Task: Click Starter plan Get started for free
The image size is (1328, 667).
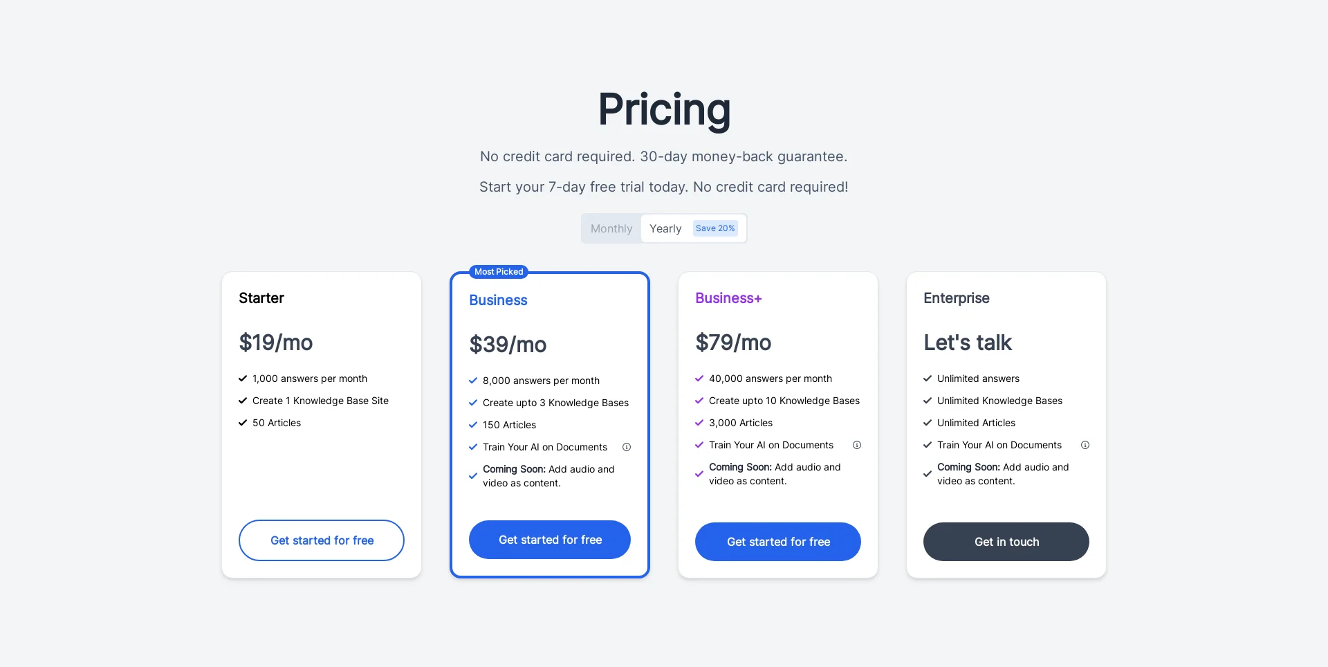Action: 322,540
